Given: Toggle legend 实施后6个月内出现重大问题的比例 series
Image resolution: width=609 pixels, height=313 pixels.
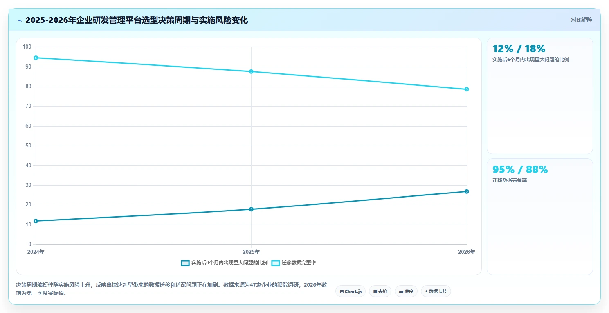Looking at the screenshot, I should [x=225, y=263].
